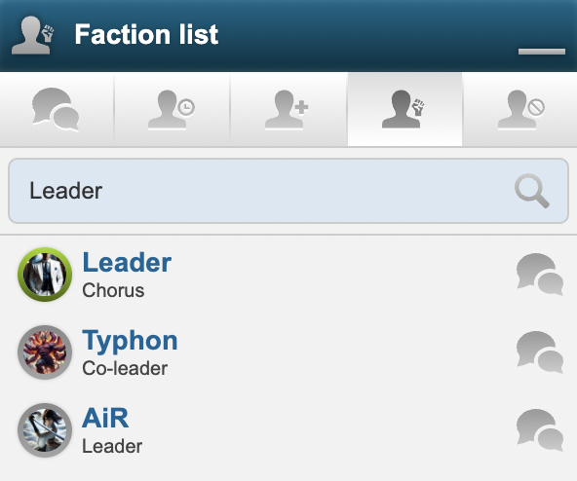The width and height of the screenshot is (577, 481).
Task: Select the faction list tab
Action: point(404,109)
